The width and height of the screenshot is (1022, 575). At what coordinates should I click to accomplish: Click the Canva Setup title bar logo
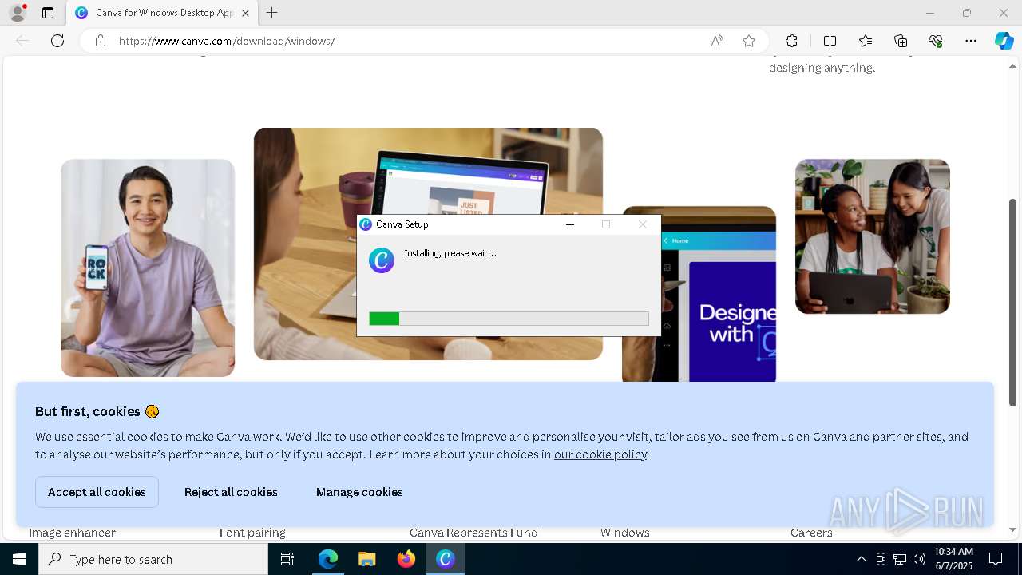[366, 224]
